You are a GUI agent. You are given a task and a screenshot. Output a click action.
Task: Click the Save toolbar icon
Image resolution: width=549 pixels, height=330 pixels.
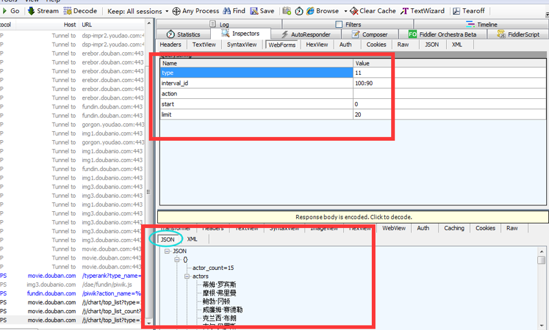(x=254, y=11)
